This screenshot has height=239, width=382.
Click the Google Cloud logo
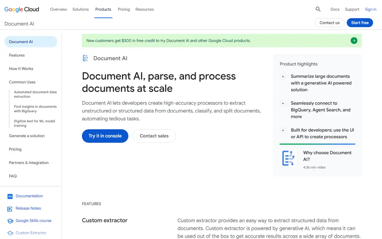pos(22,9)
